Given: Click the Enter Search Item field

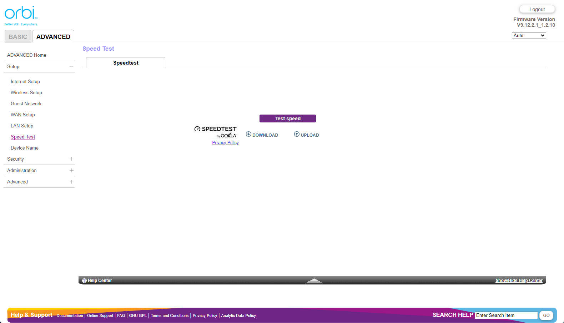Looking at the screenshot, I should (506, 316).
